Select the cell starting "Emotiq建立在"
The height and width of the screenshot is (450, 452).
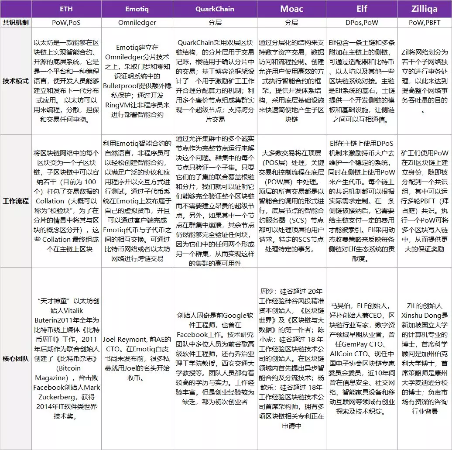tap(137, 81)
